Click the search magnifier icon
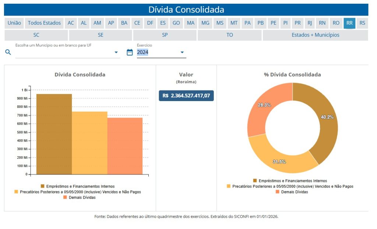 point(8,52)
